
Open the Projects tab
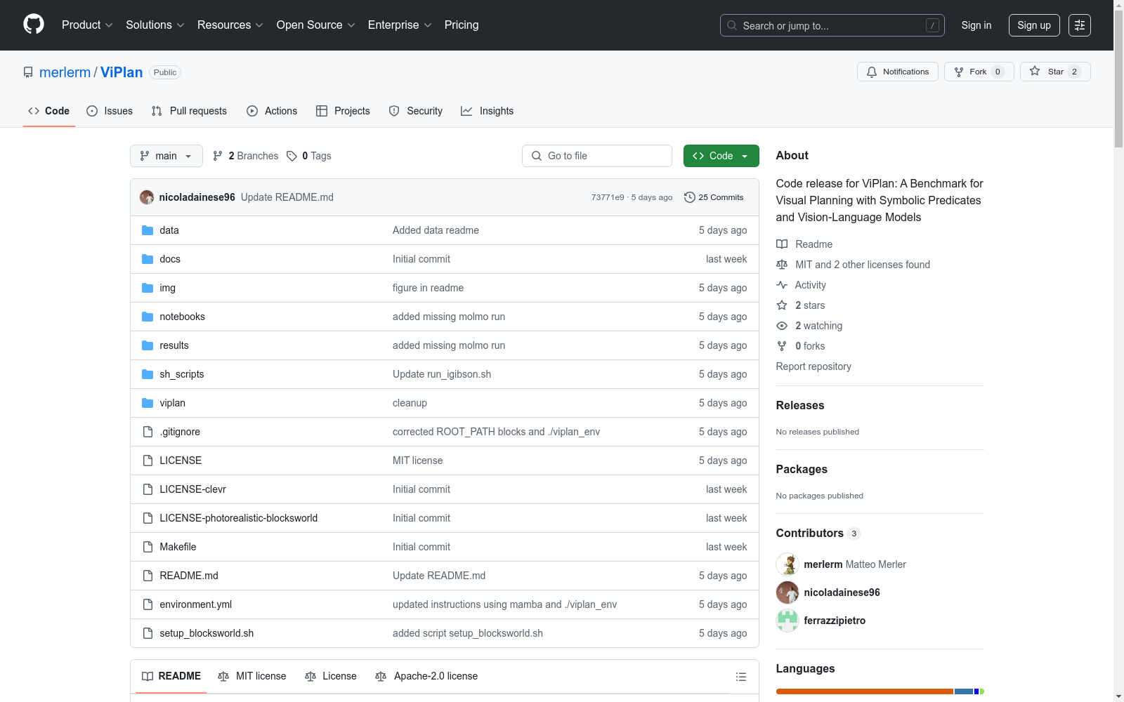[x=343, y=111]
